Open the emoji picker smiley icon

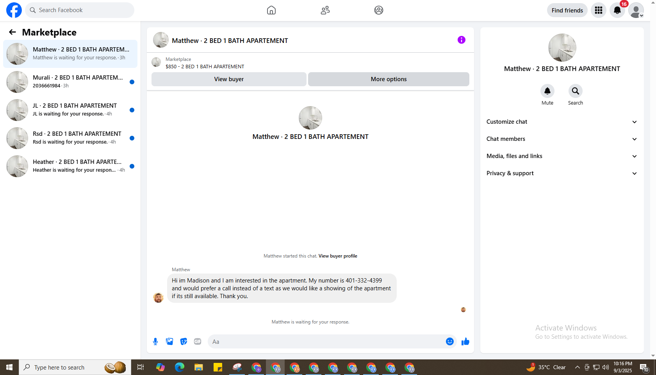click(450, 341)
